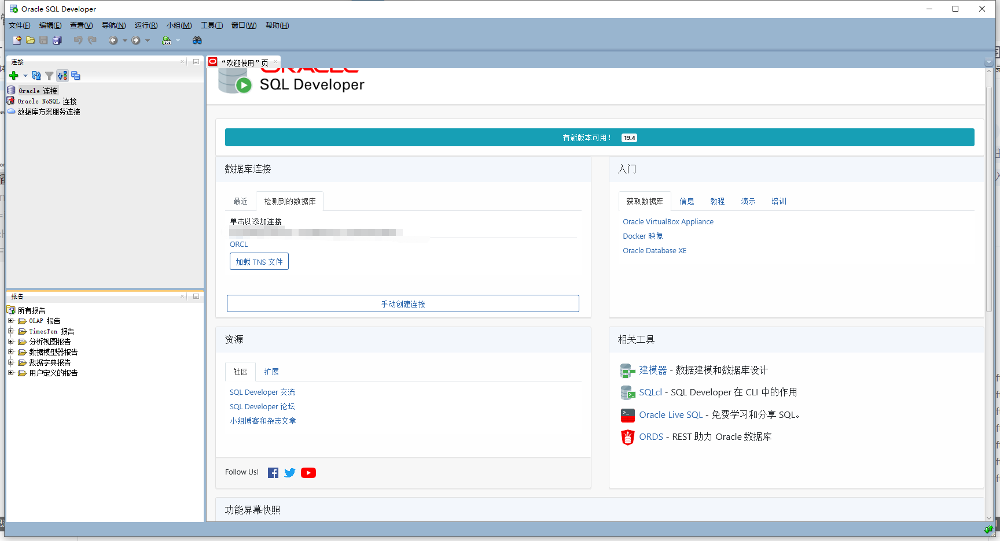The height and width of the screenshot is (541, 1000).
Task: Open the Oracle Database XE link
Action: 655,251
